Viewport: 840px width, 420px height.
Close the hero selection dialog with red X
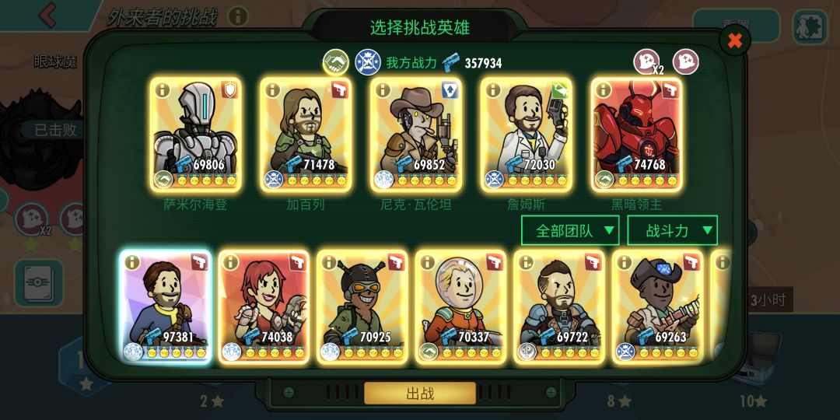coord(735,40)
